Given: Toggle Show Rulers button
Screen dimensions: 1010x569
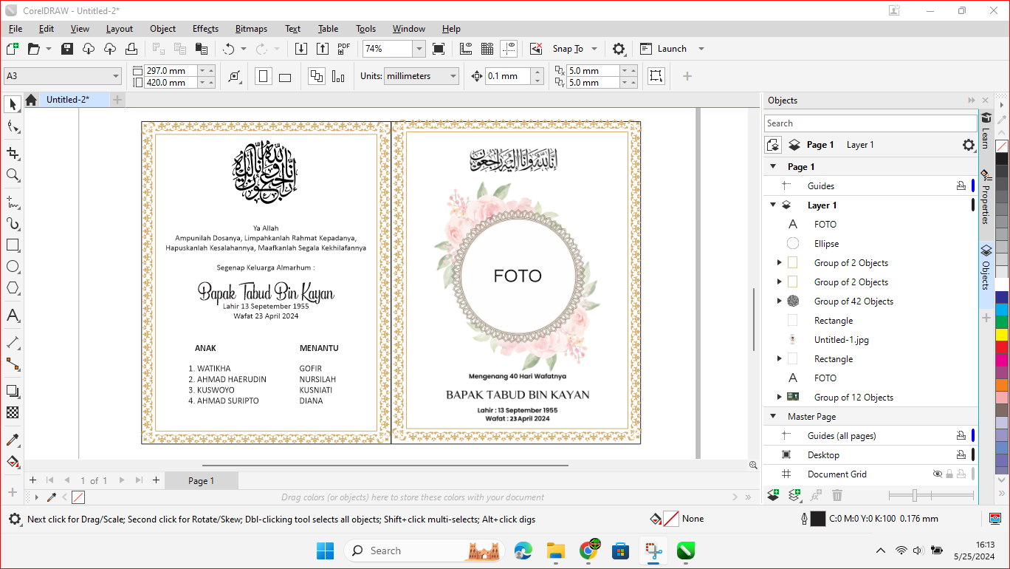Looking at the screenshot, I should coord(466,49).
